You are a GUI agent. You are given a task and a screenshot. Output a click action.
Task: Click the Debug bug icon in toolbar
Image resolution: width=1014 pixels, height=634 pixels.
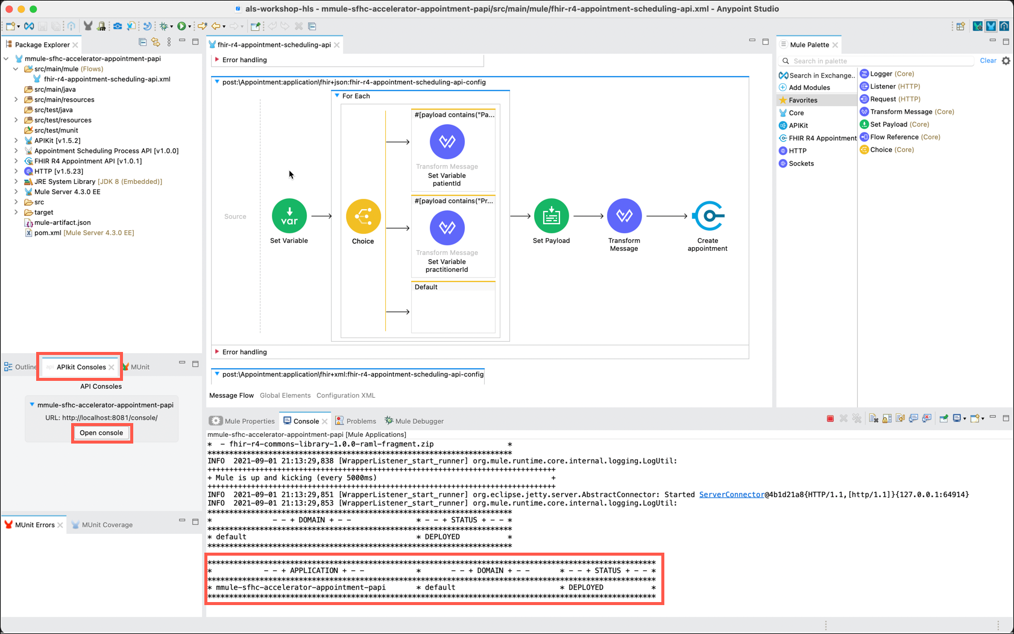[163, 26]
